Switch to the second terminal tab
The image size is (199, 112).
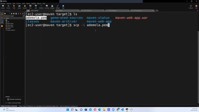(x=67, y=11)
